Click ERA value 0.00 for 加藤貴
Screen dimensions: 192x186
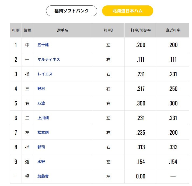[x=141, y=176]
